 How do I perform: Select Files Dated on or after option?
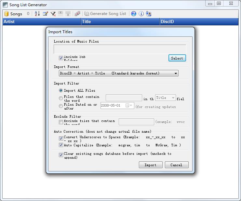click(x=61, y=106)
